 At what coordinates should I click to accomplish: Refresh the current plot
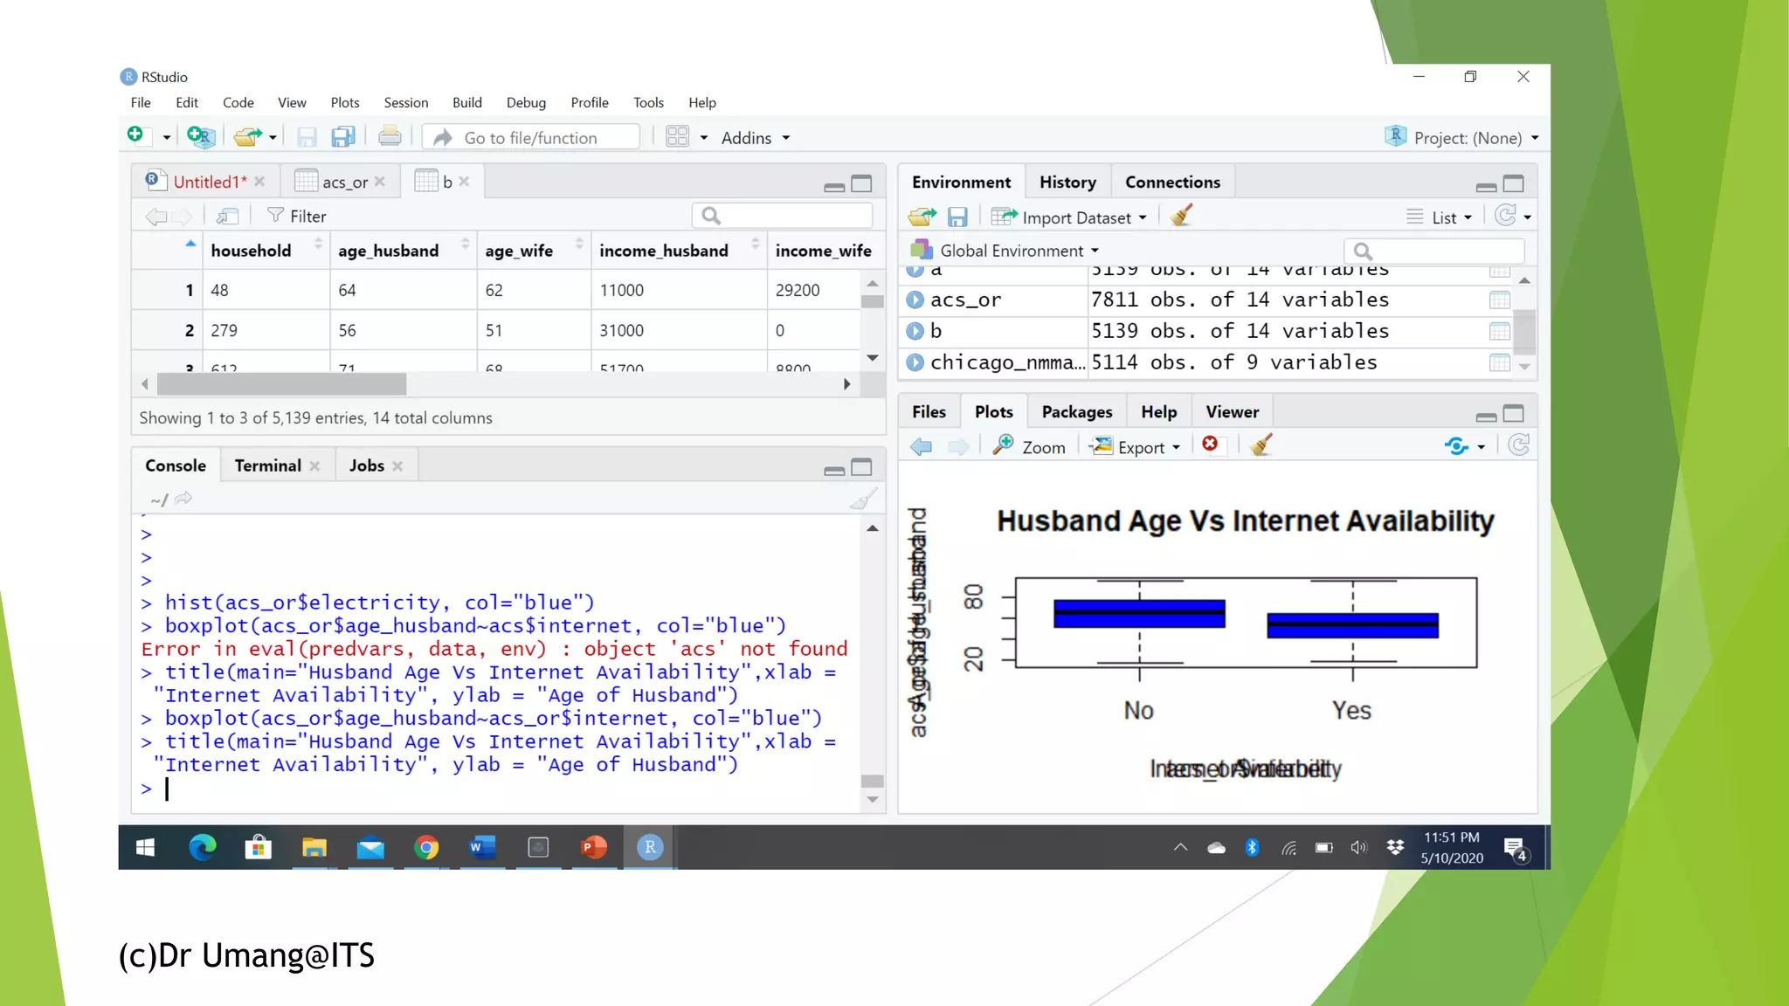(x=1519, y=445)
